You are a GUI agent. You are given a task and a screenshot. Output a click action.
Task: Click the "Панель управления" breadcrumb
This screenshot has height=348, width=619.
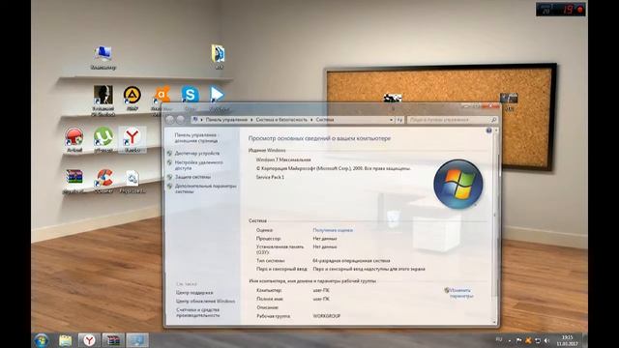226,120
